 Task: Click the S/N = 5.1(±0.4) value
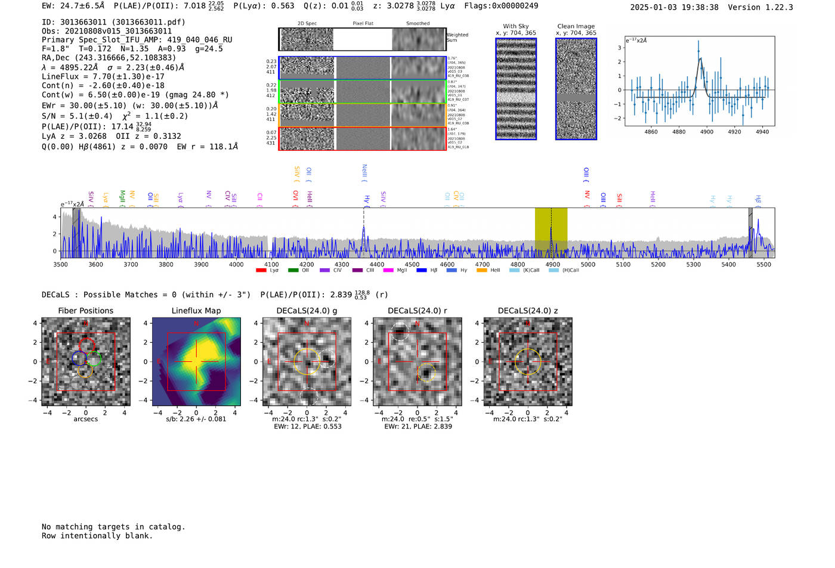[77, 116]
